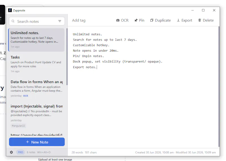226x161 pixels.
Task: Click the '28 words' status text
Action: pos(77,152)
